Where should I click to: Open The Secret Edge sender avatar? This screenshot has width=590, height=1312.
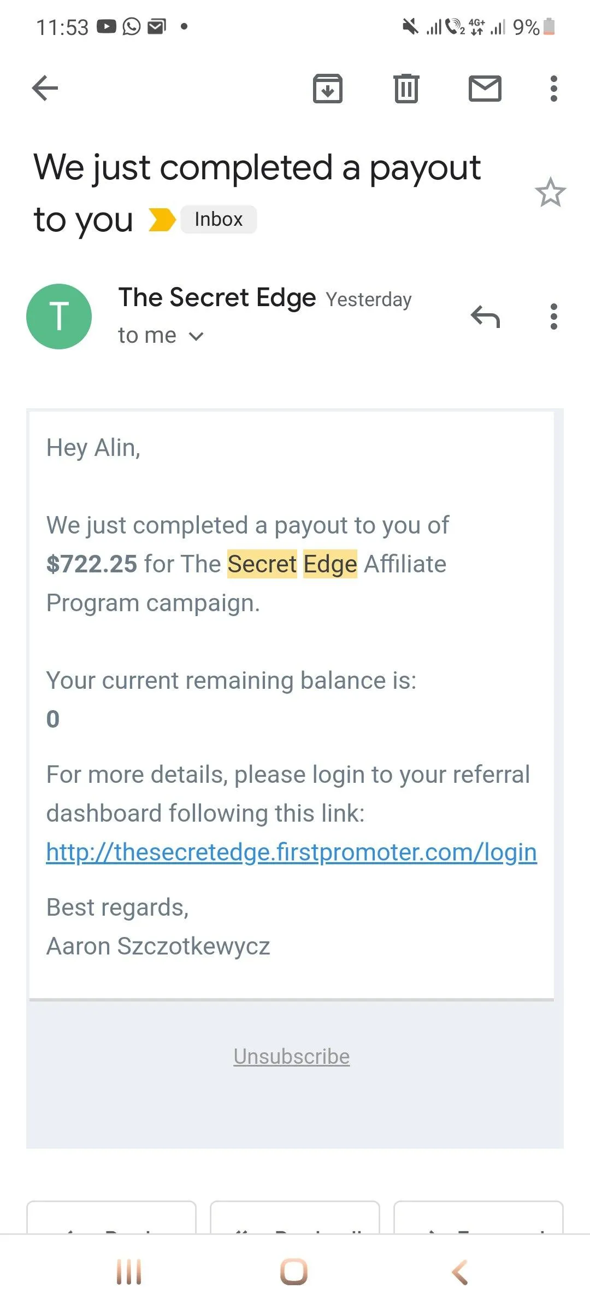pos(59,317)
